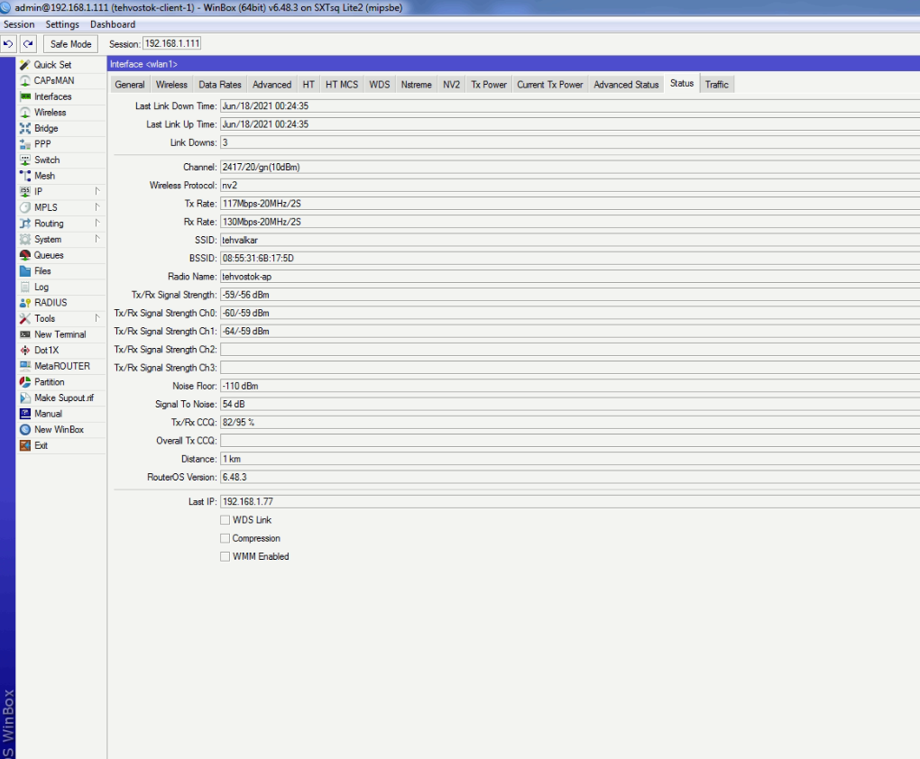Switch to the Advanced tab
The height and width of the screenshot is (759, 920).
point(271,85)
